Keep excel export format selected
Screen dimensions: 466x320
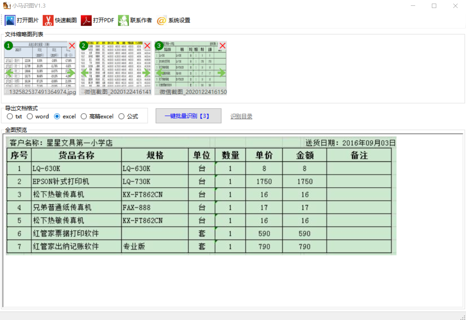click(57, 116)
